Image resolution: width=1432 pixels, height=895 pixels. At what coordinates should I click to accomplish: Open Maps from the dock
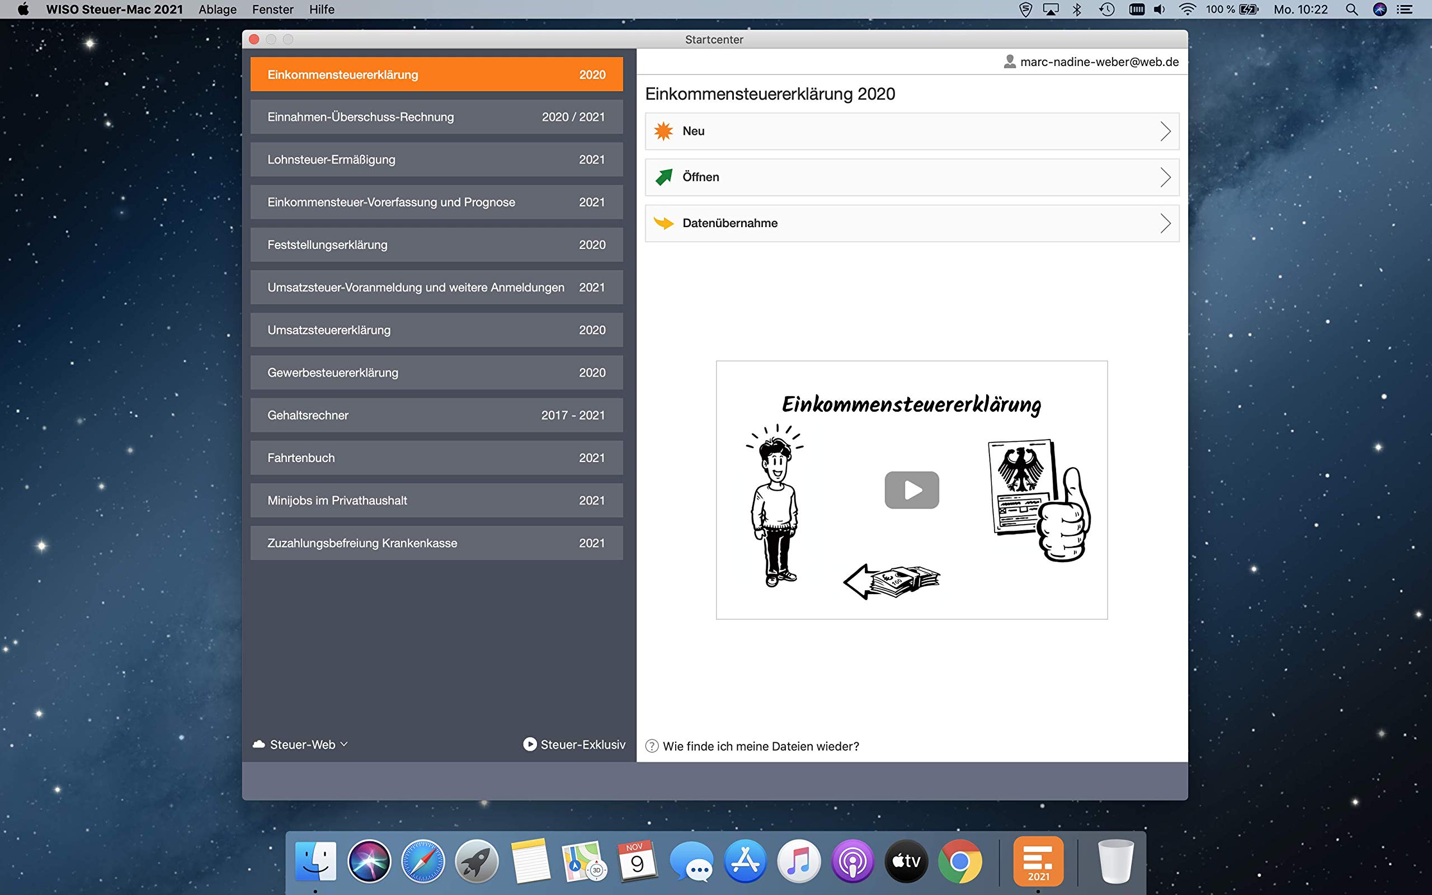click(584, 861)
